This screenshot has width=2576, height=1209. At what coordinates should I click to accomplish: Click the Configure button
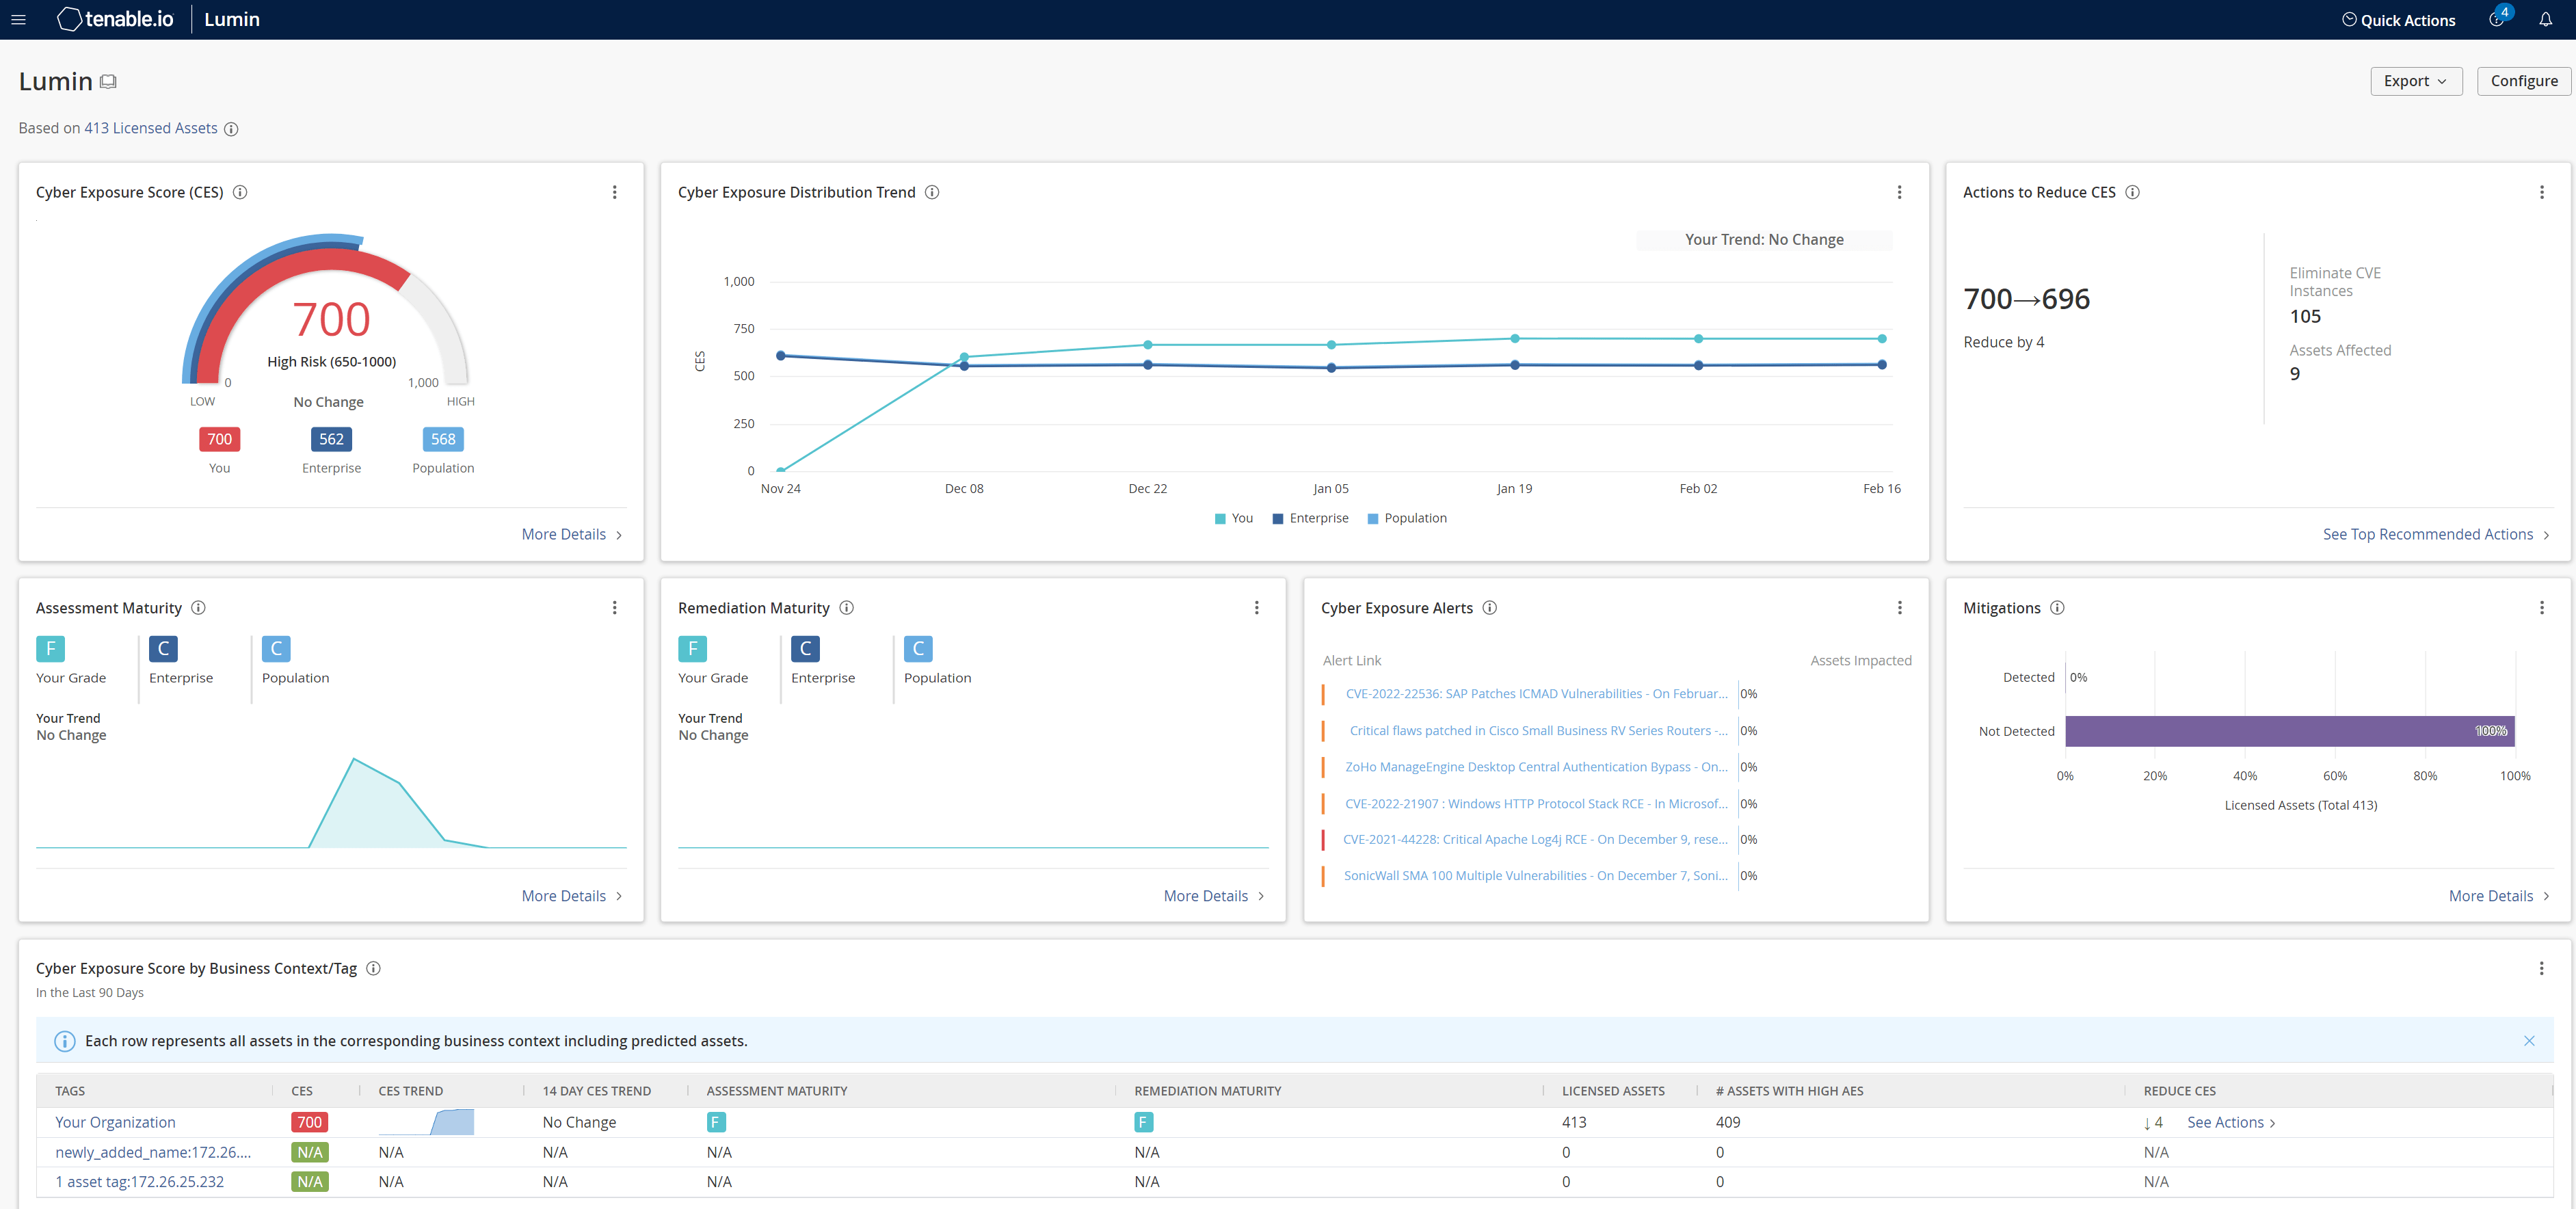(x=2523, y=81)
